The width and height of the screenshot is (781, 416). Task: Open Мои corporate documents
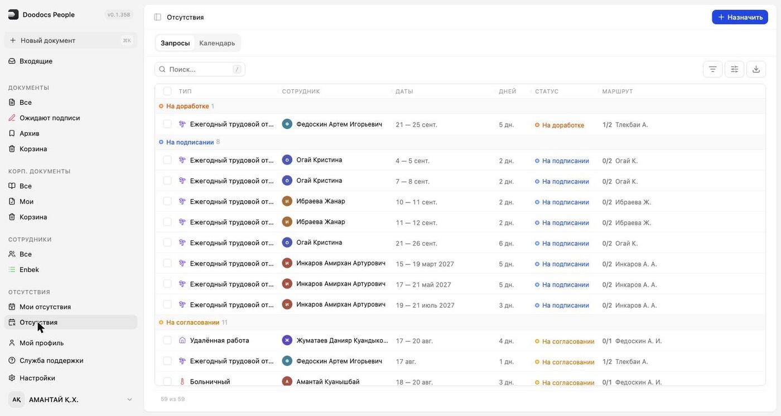point(70,201)
